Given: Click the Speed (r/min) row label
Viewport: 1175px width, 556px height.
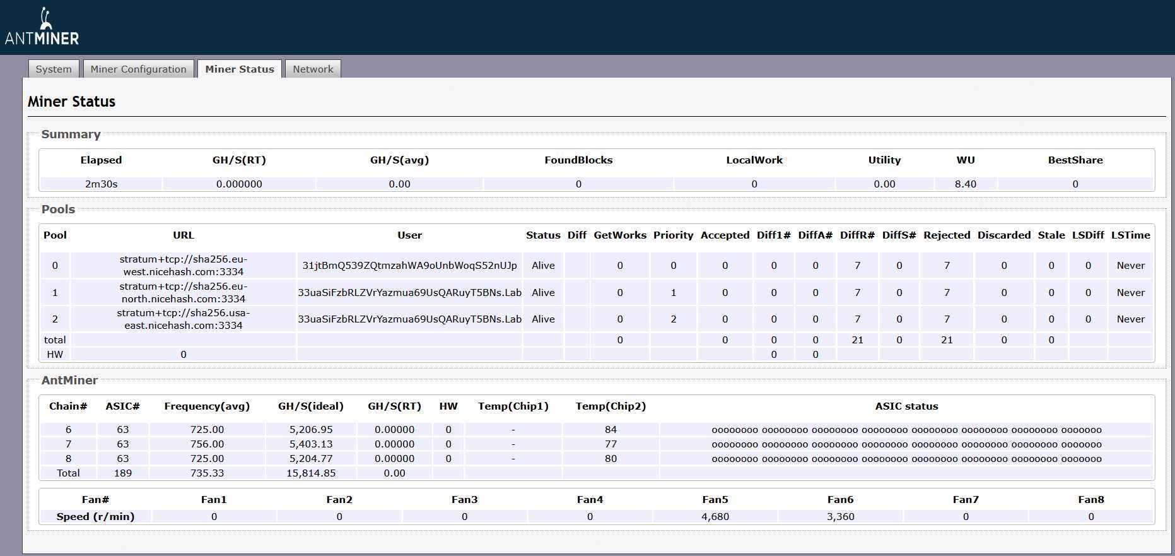Looking at the screenshot, I should pos(95,517).
